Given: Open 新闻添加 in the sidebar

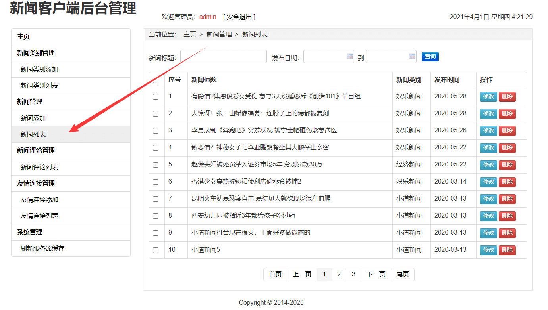Looking at the screenshot, I should 71,118.
